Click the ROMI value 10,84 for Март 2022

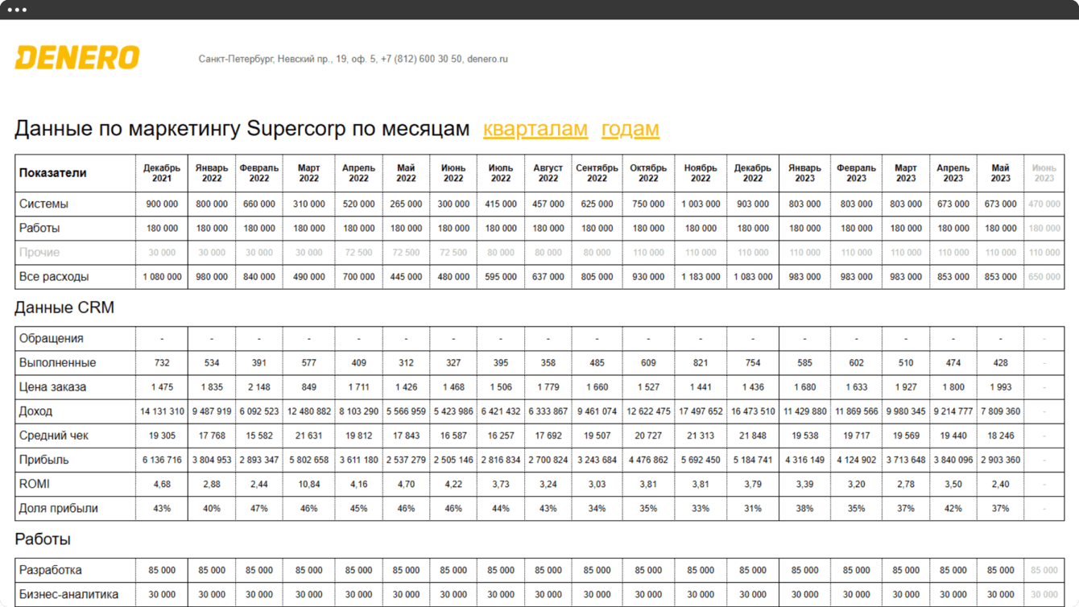click(308, 484)
